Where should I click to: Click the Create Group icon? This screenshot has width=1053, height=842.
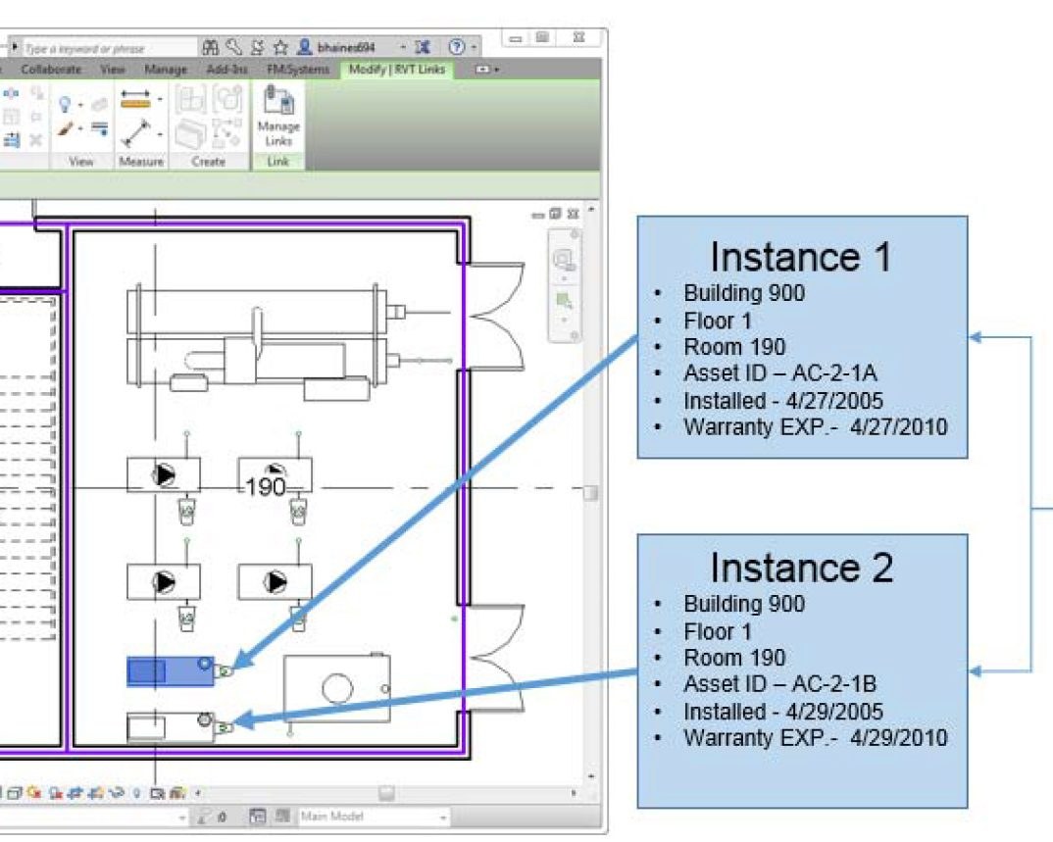coord(227,100)
